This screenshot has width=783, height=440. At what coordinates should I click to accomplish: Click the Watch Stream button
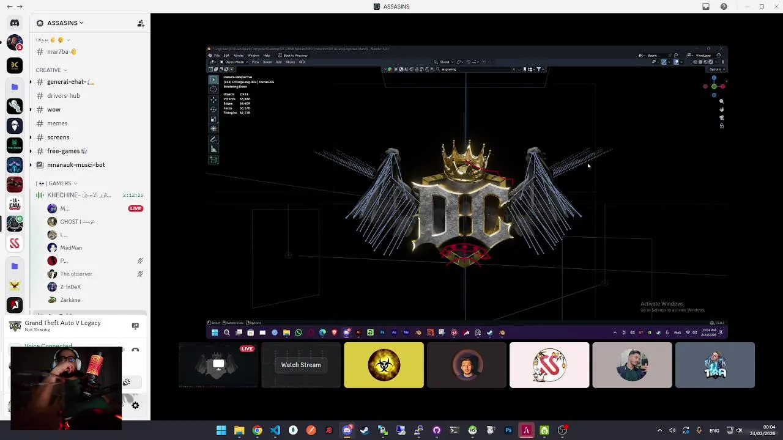[301, 365]
